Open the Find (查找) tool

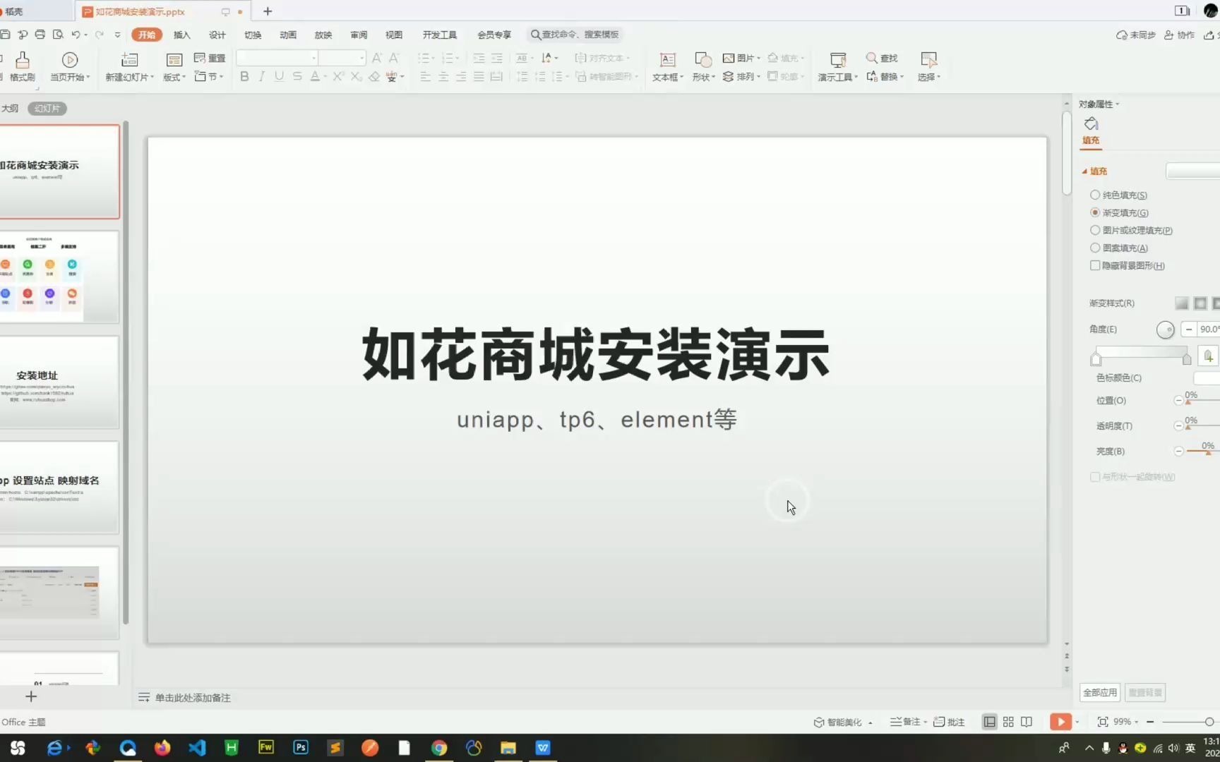click(882, 58)
